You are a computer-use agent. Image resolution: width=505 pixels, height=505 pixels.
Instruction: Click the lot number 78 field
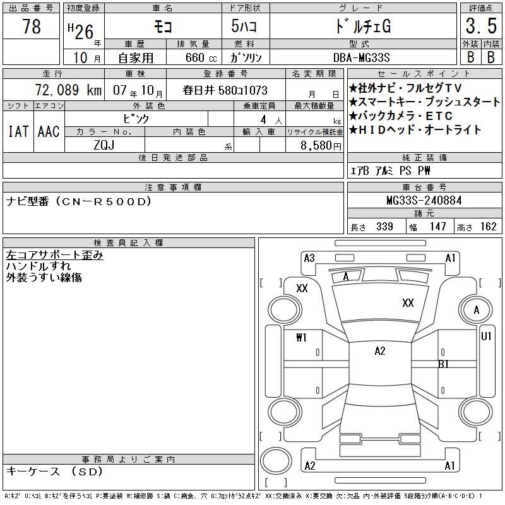point(32,27)
